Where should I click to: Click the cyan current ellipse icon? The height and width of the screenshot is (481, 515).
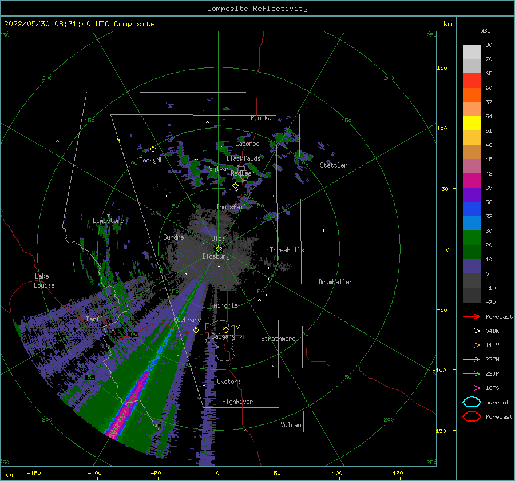click(472, 402)
